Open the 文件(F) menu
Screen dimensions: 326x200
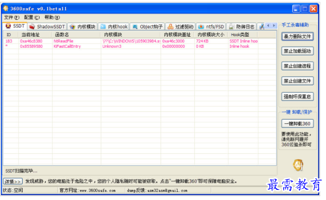pos(12,17)
